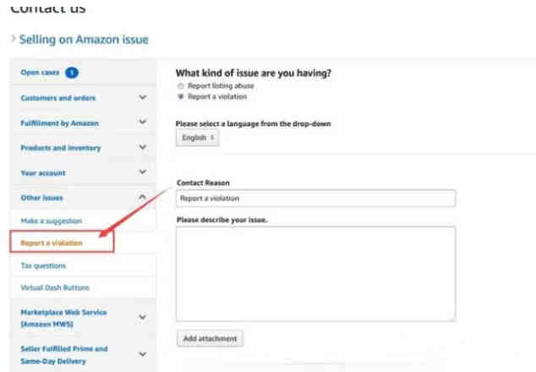Open the English language dropdown
Viewport: 536px width, 372px height.
198,138
